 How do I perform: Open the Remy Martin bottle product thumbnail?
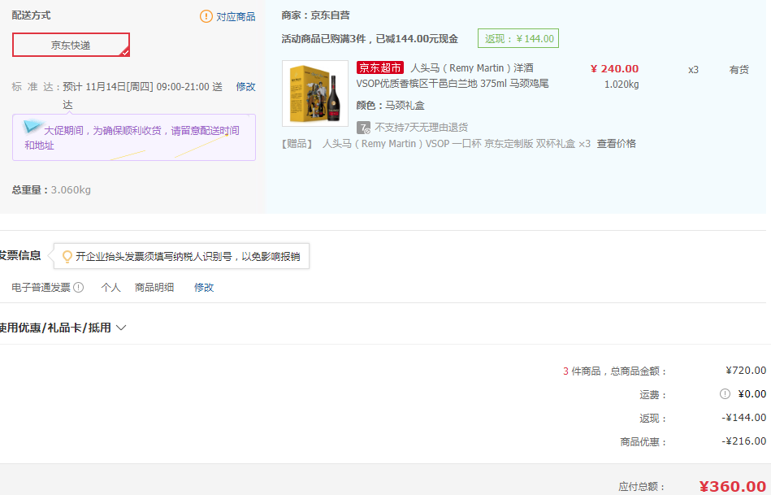tap(315, 93)
